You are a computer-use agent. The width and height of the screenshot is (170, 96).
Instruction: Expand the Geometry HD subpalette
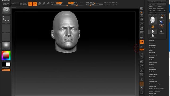pos(153,55)
